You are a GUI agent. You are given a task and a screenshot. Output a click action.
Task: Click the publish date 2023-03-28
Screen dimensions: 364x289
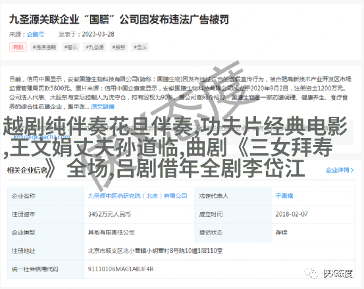(x=98, y=34)
